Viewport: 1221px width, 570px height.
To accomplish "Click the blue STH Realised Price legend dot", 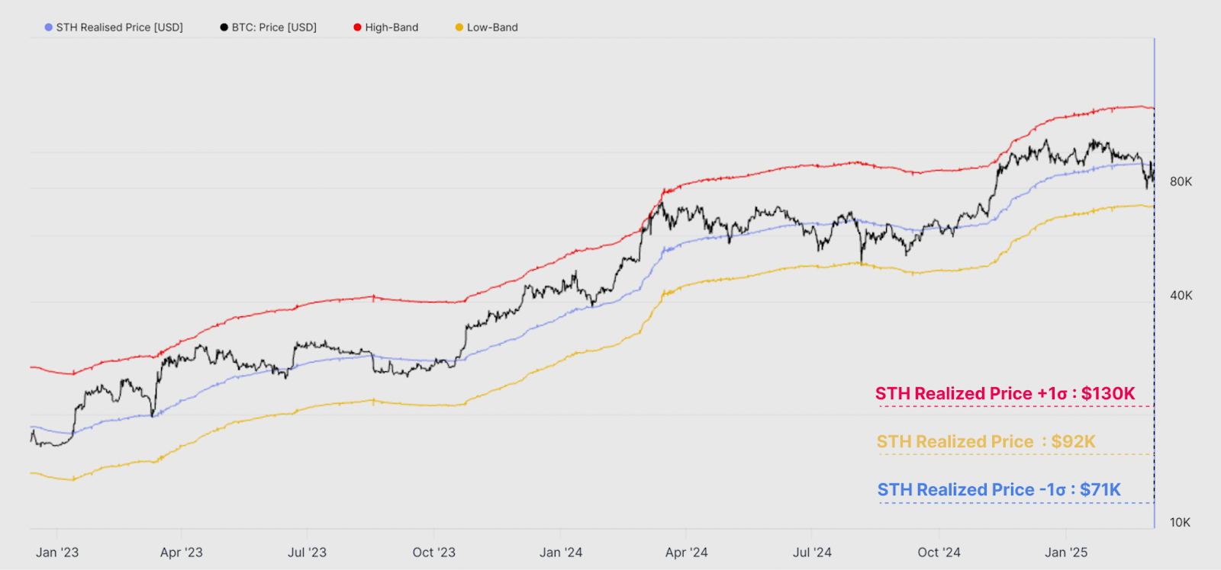I will 49,27.
